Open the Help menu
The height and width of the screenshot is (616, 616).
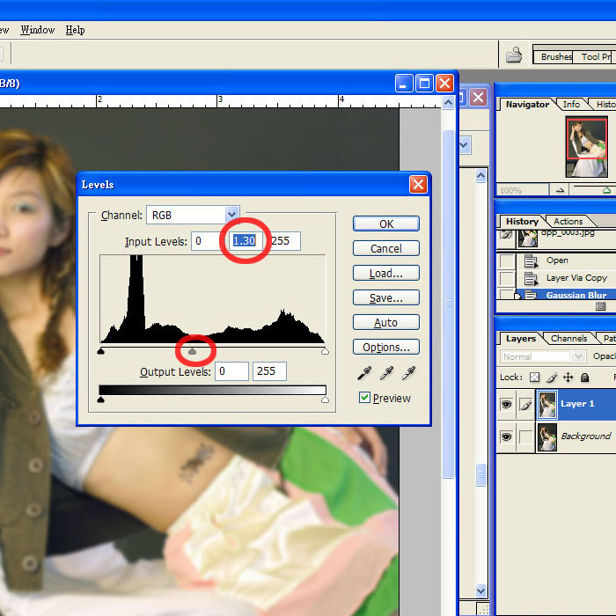click(x=76, y=30)
